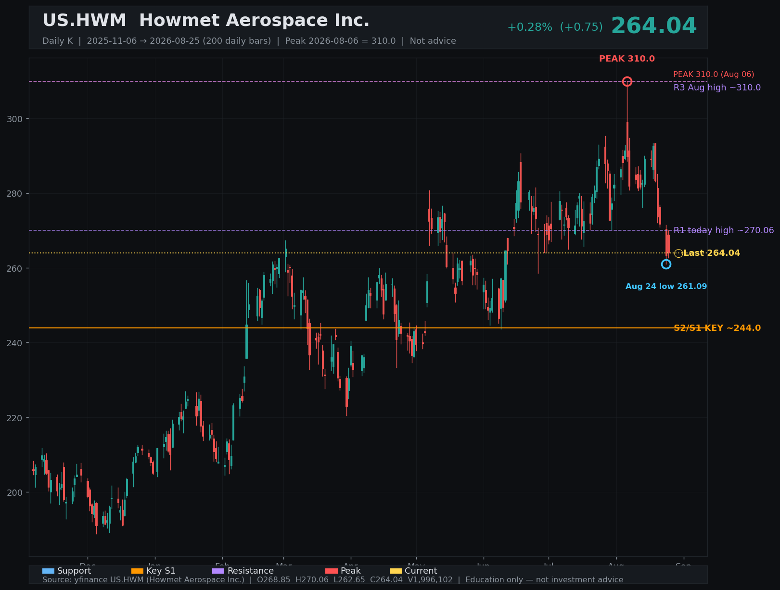Click the red peak marker circle at 310.0
Screen dimensions: 780x590
[x=627, y=81]
